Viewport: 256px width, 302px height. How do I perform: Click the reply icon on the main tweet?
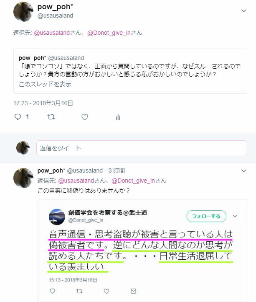(x=18, y=117)
